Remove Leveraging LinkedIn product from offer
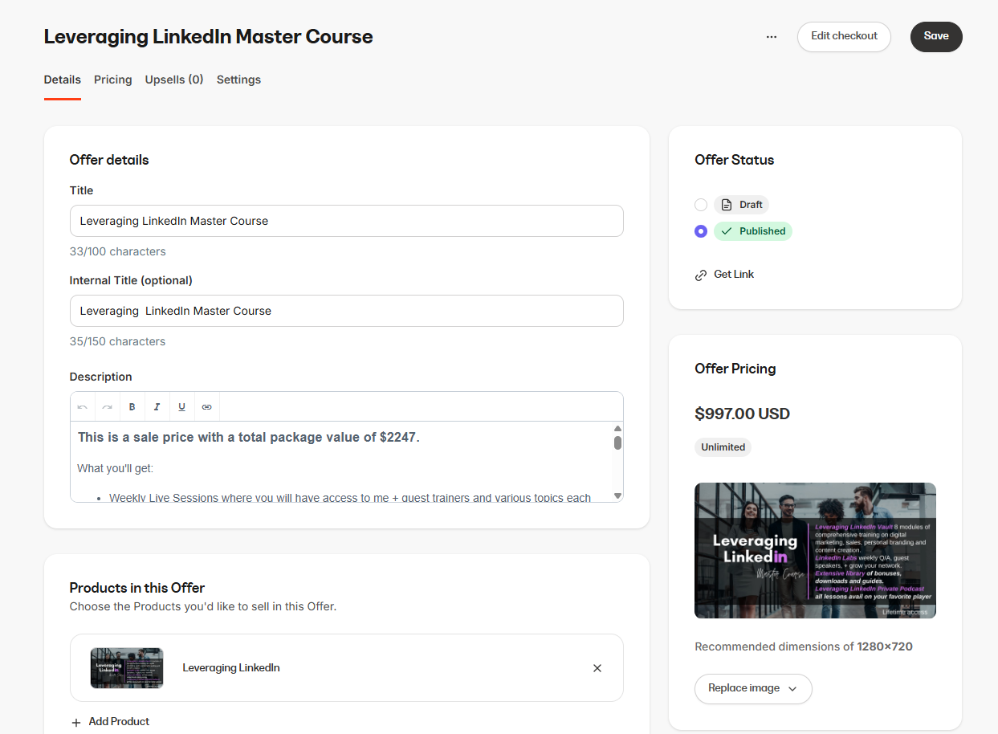Image resolution: width=998 pixels, height=734 pixels. 597,668
